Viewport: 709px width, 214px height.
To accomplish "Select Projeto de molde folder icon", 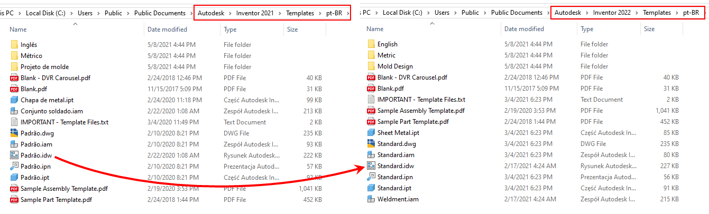I will coord(14,67).
